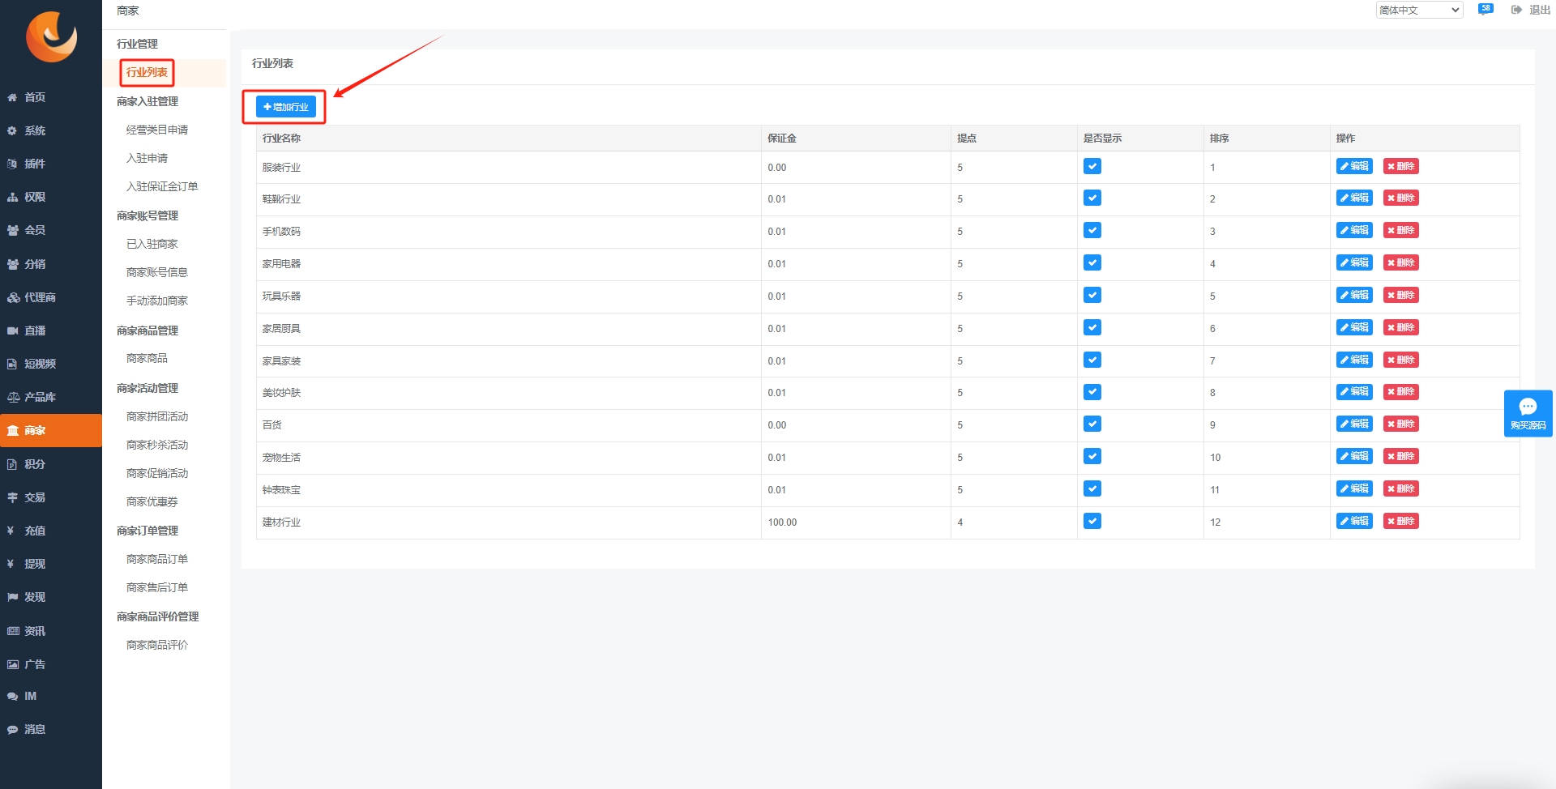The height and width of the screenshot is (789, 1556).
Task: Open 入驻保证金订单 submenu item
Action: (x=162, y=186)
